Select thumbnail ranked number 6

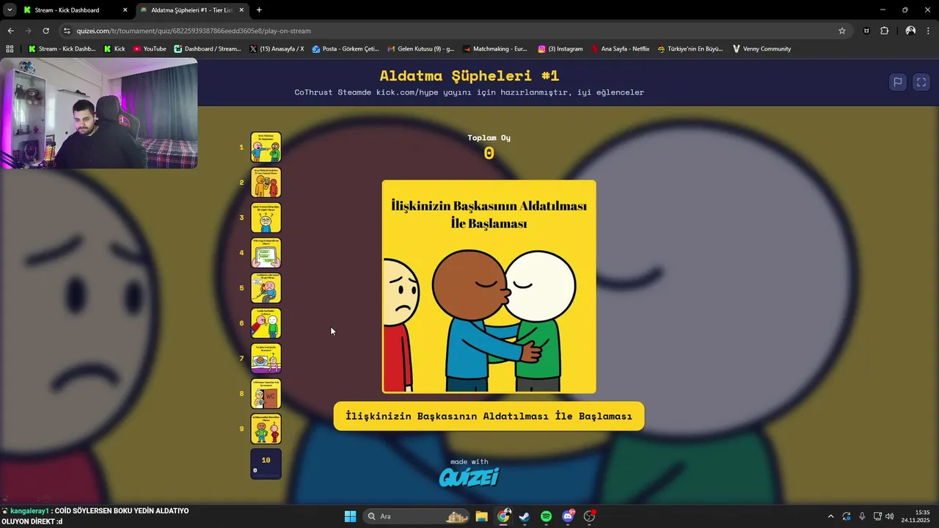click(x=266, y=323)
